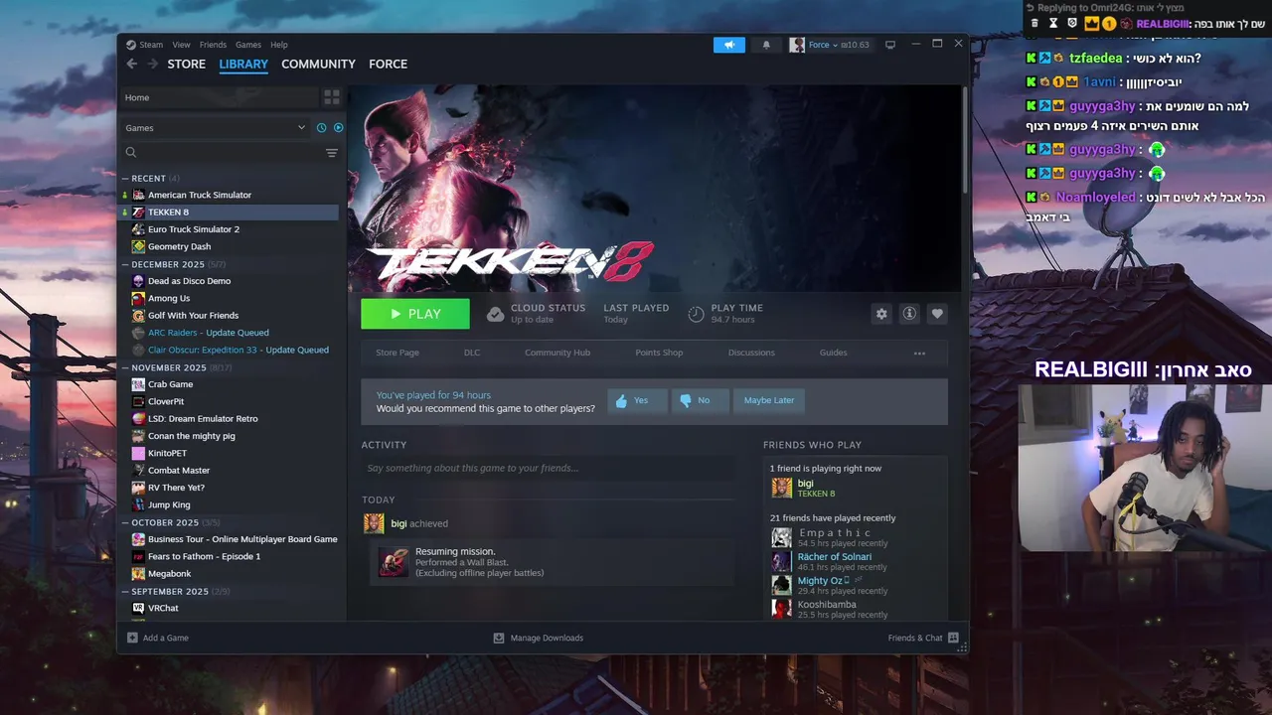Filter by ready to play icon
Viewport: 1272px width, 715px height.
tap(338, 128)
